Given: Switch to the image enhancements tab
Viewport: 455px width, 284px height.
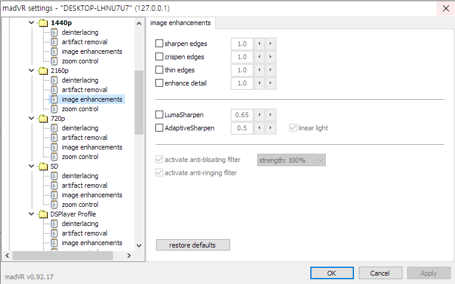Looking at the screenshot, I should pos(181,23).
